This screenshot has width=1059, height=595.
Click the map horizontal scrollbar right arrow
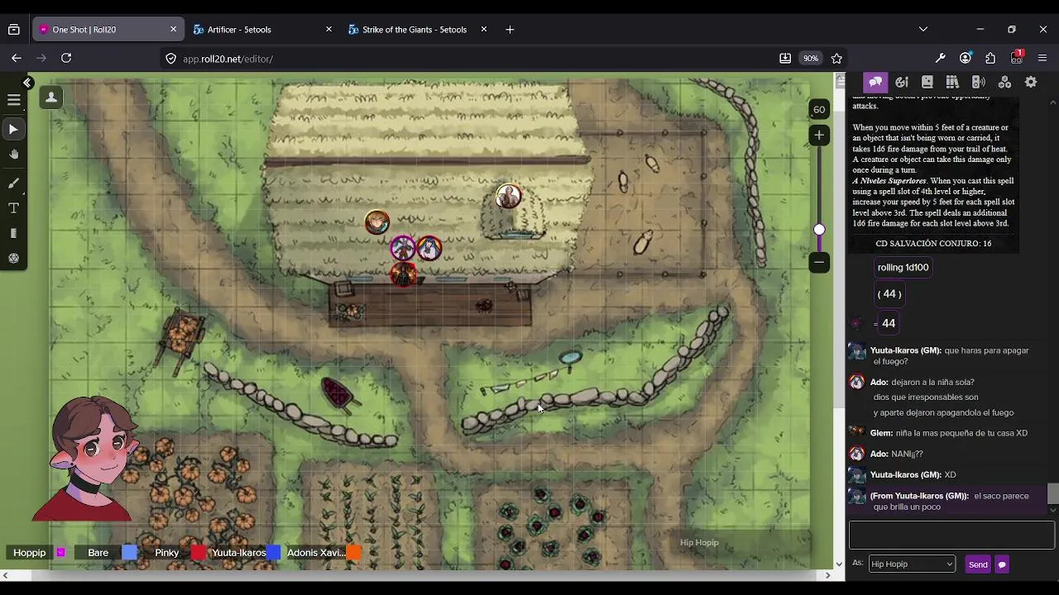tap(827, 575)
